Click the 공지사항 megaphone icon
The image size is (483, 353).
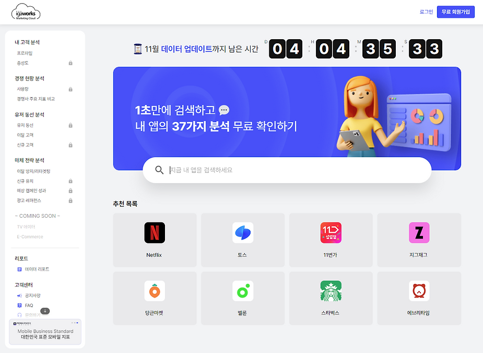pos(19,296)
